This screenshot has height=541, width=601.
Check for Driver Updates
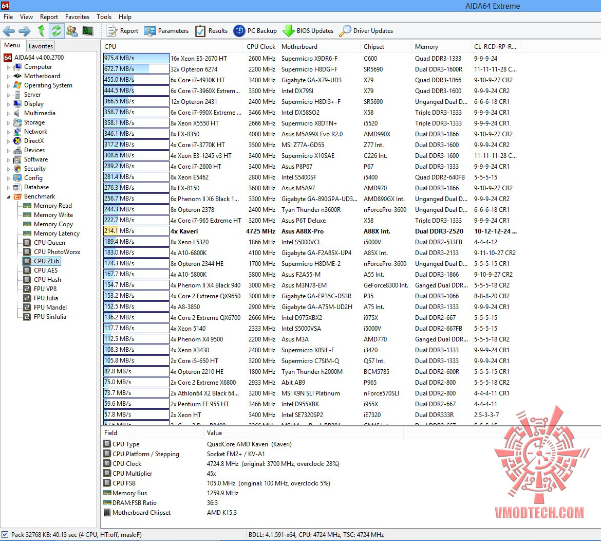point(366,31)
